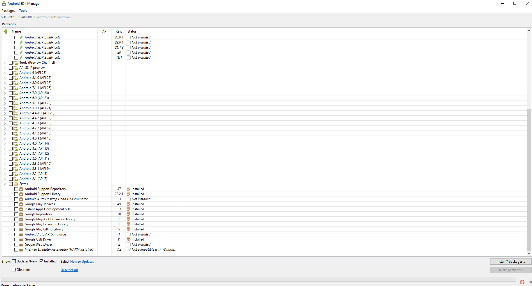
Task: Click the package list scroll-down arrow
Action: 529,254
